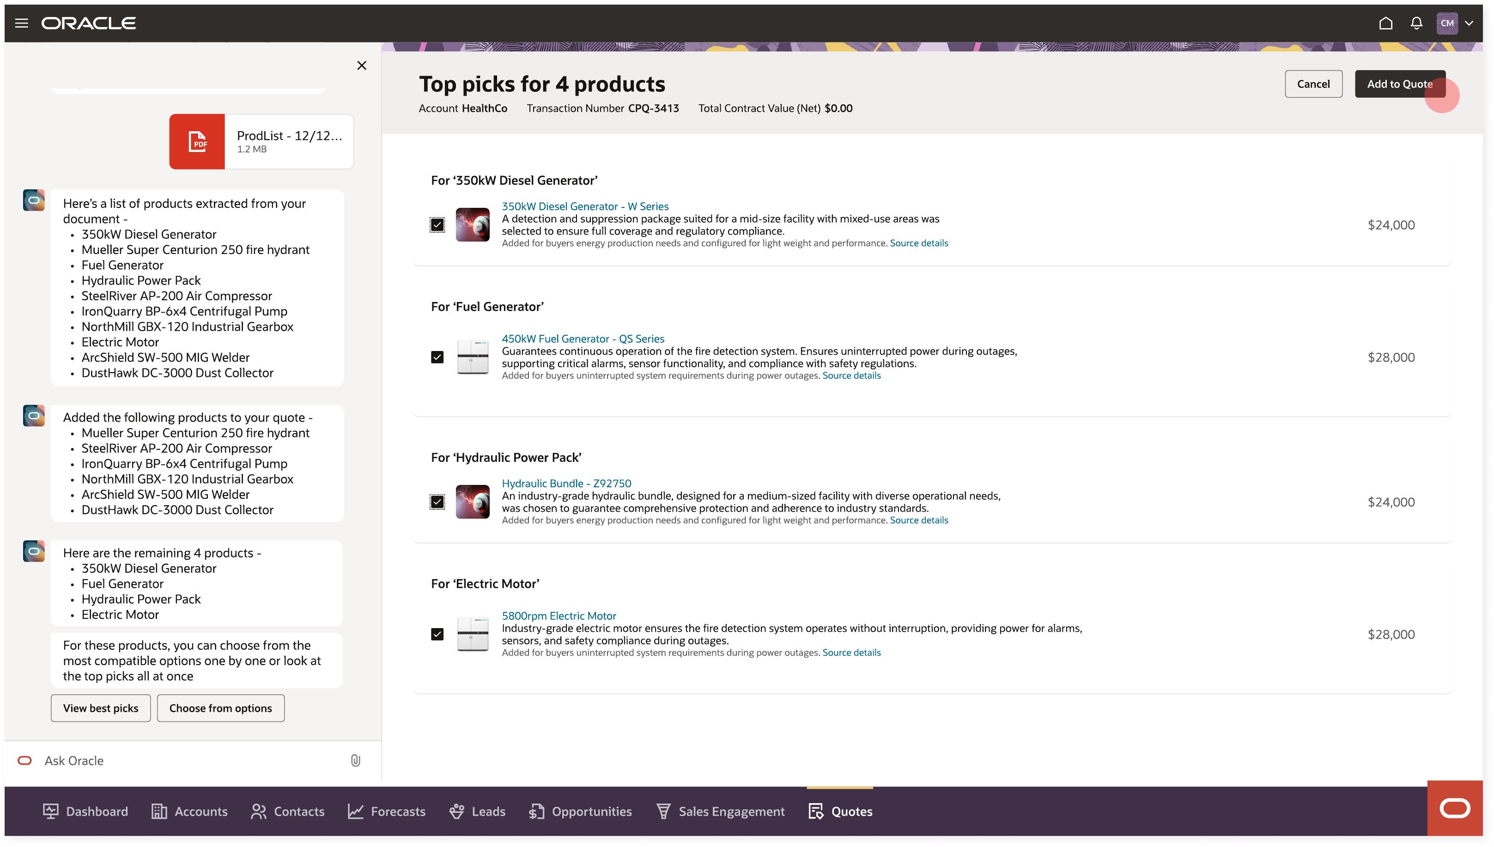The height and width of the screenshot is (847, 1494).
Task: Go to Home via house icon
Action: (1385, 23)
